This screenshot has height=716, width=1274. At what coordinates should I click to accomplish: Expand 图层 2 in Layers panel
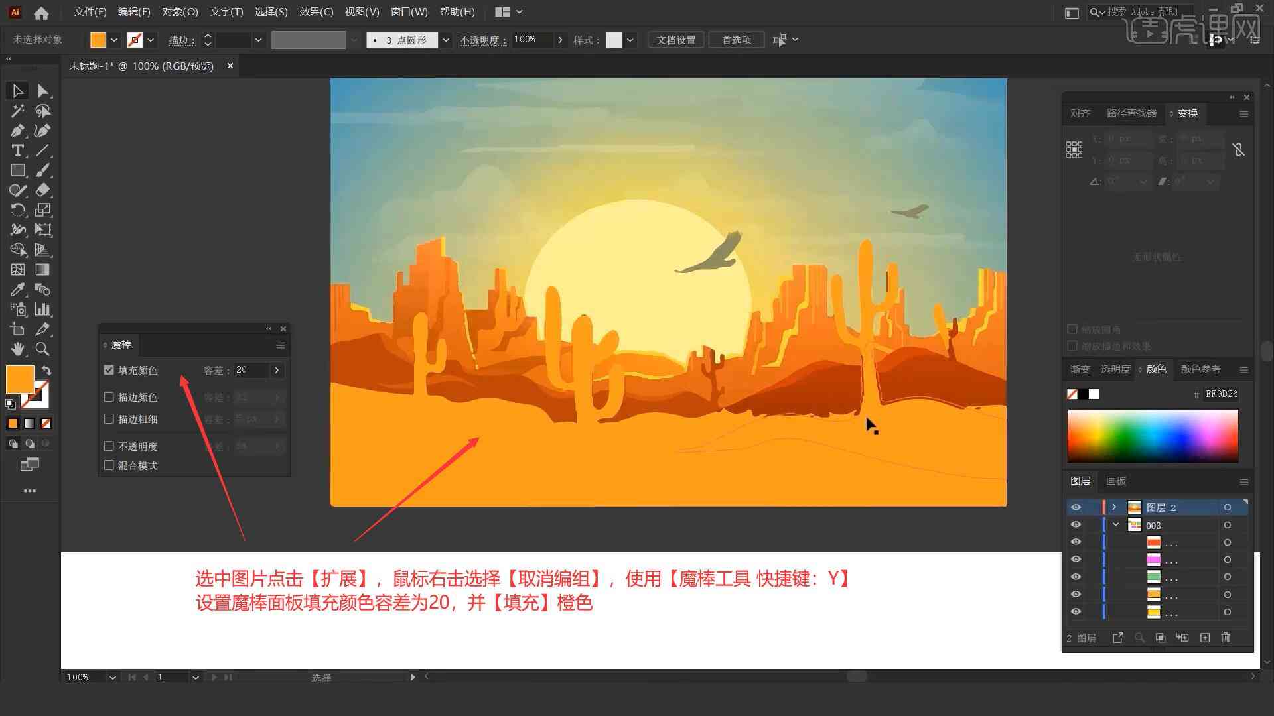point(1115,507)
